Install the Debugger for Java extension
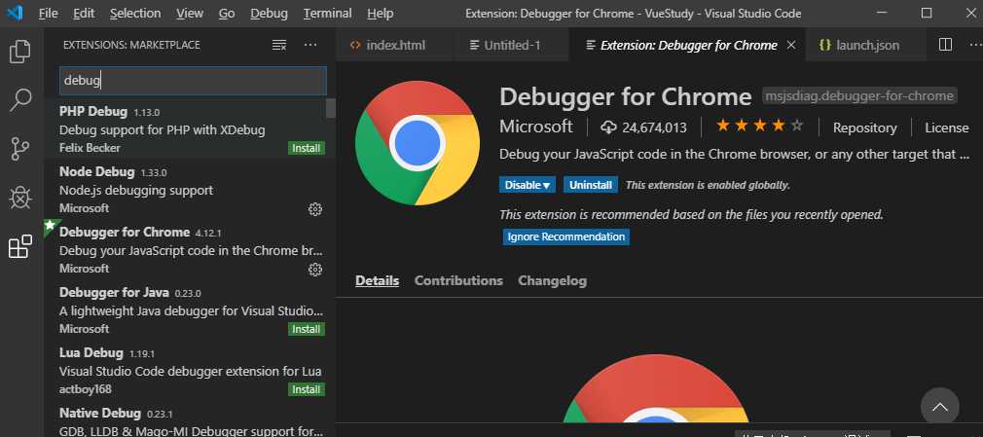This screenshot has width=983, height=437. coord(307,329)
